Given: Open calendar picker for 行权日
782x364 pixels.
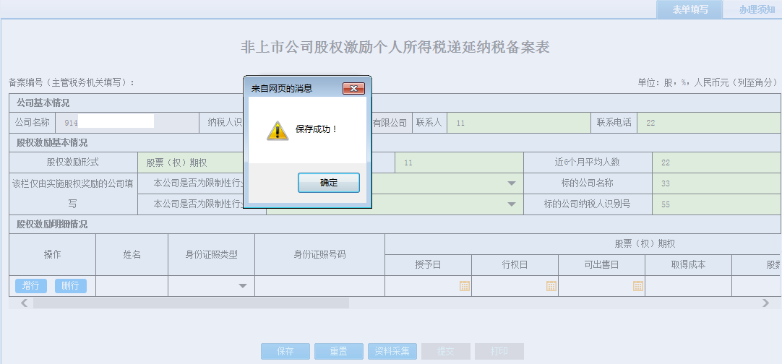Looking at the screenshot, I should pos(551,286).
